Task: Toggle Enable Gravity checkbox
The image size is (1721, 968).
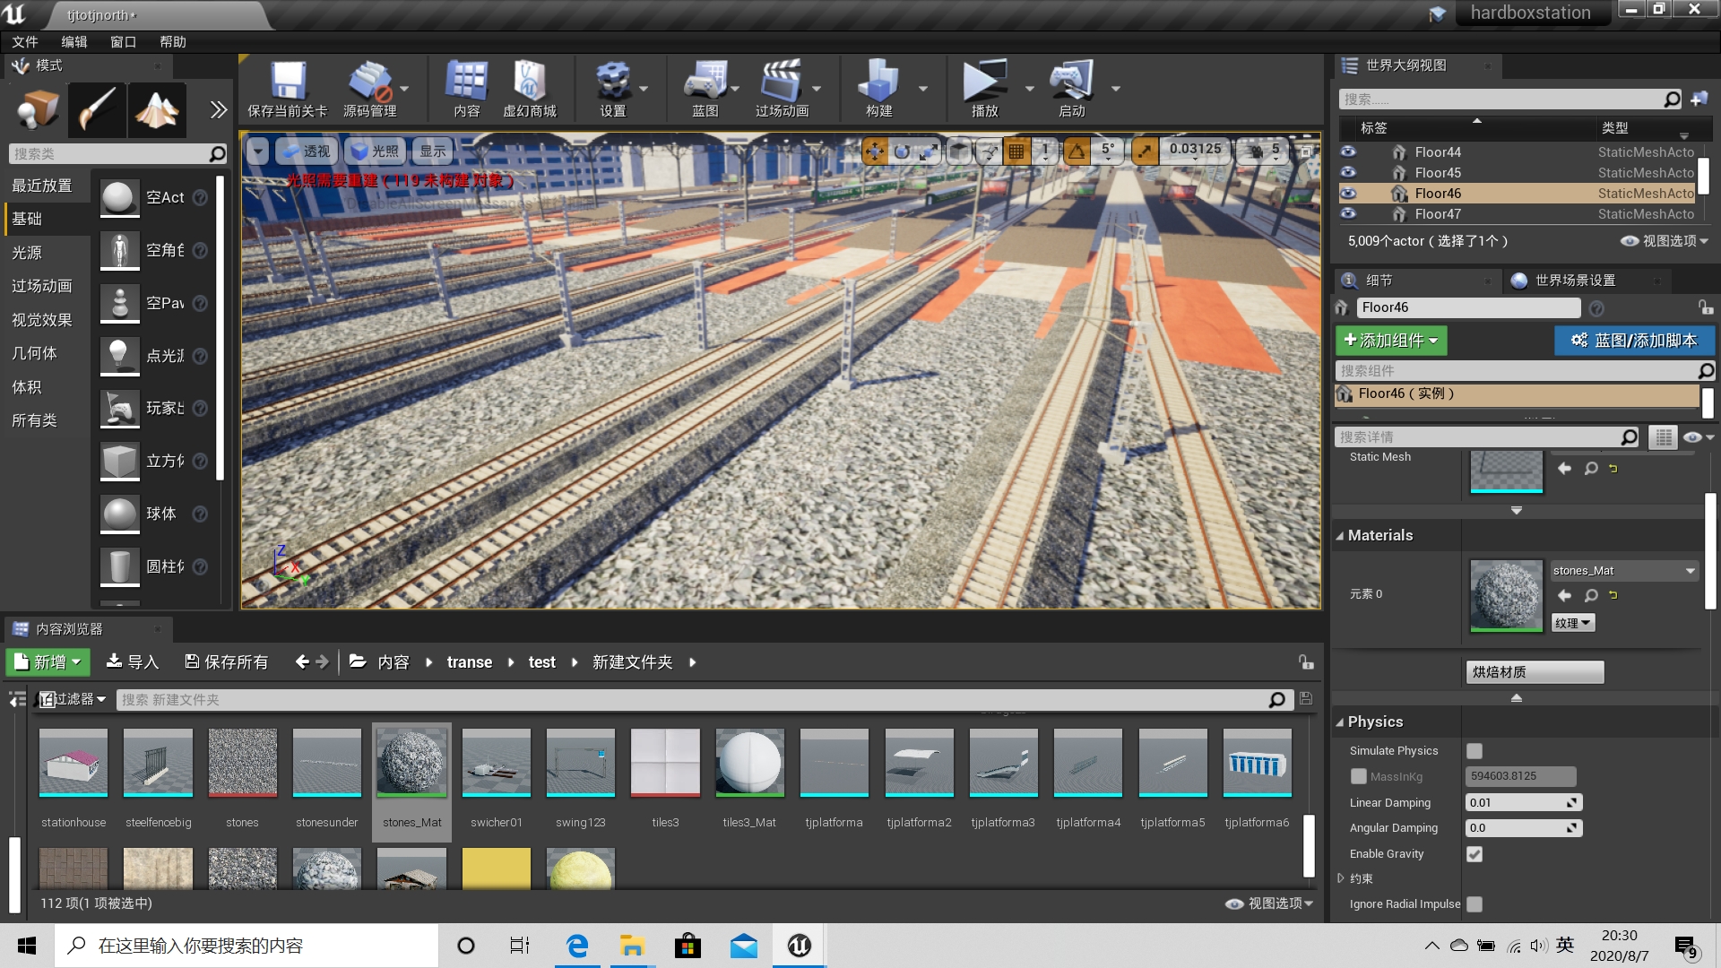Action: point(1474,853)
